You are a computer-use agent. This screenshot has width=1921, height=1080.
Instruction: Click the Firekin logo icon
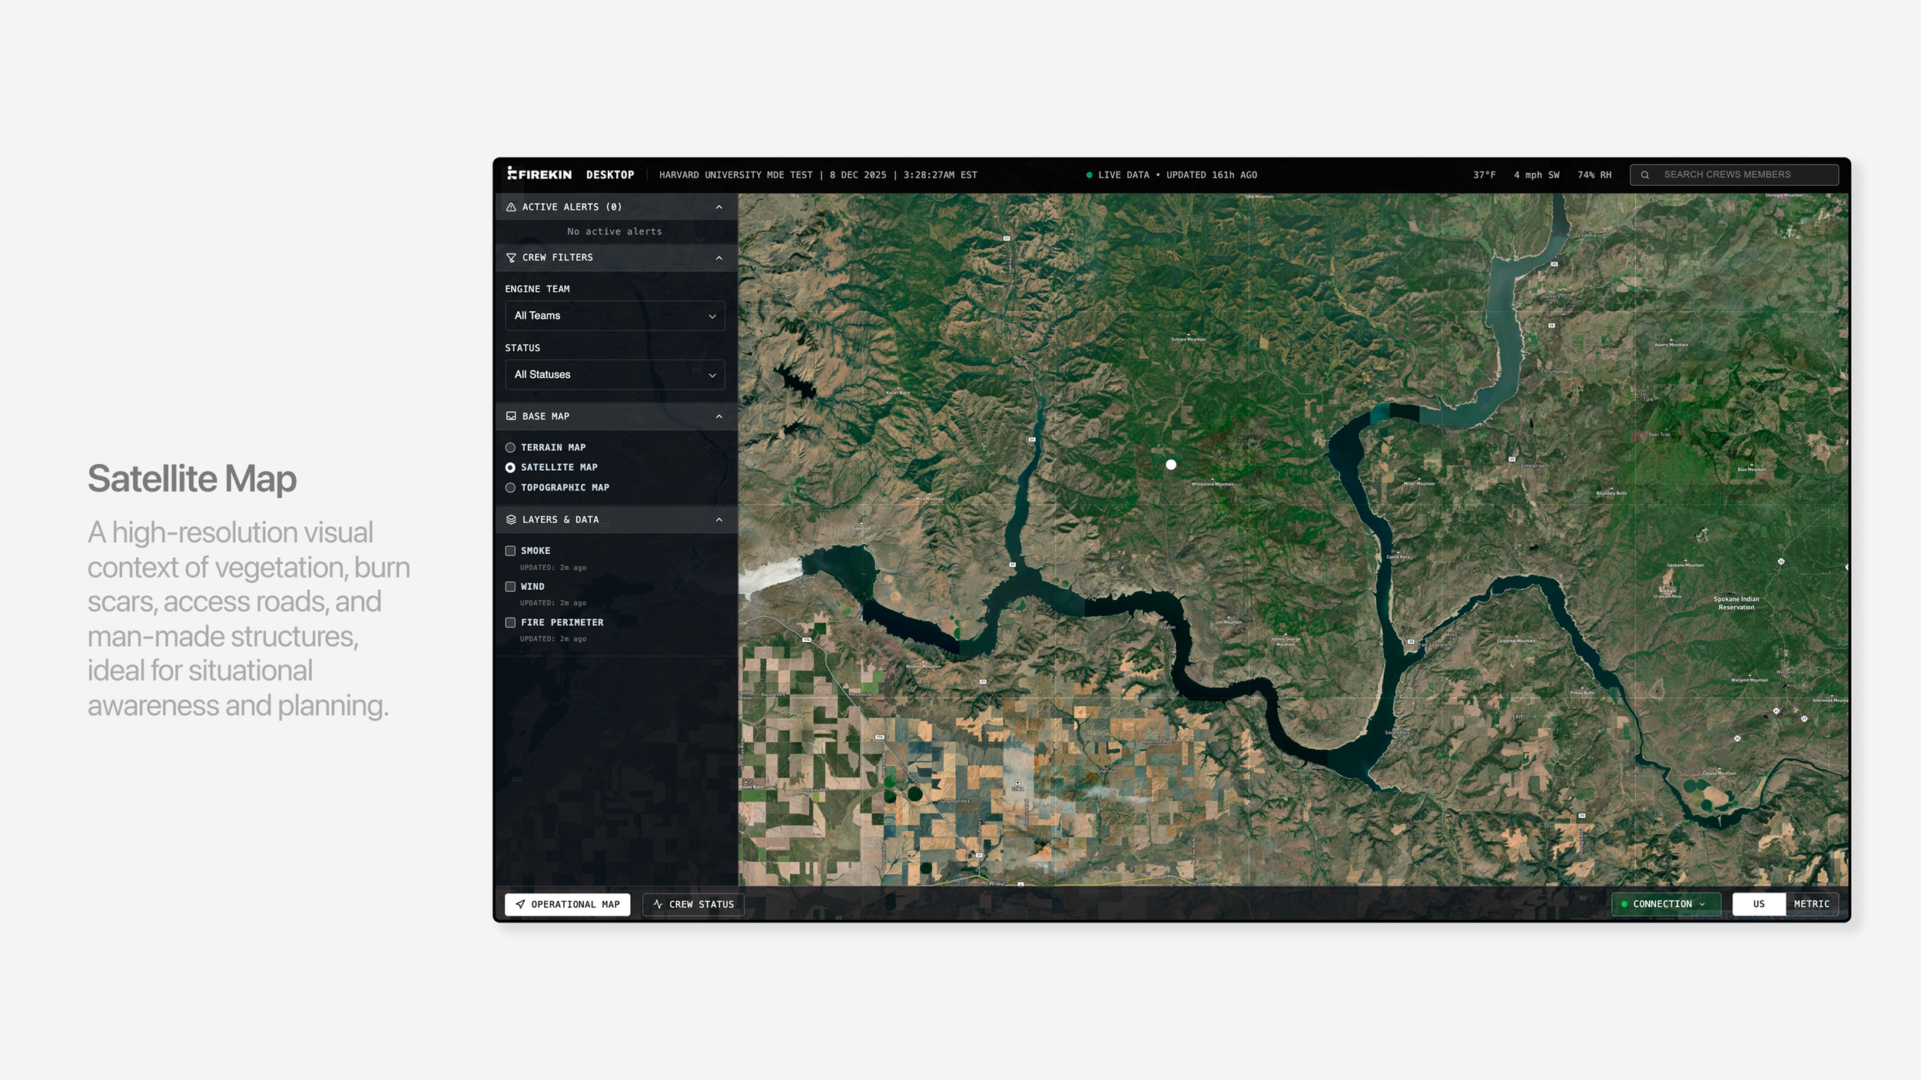pyautogui.click(x=512, y=174)
